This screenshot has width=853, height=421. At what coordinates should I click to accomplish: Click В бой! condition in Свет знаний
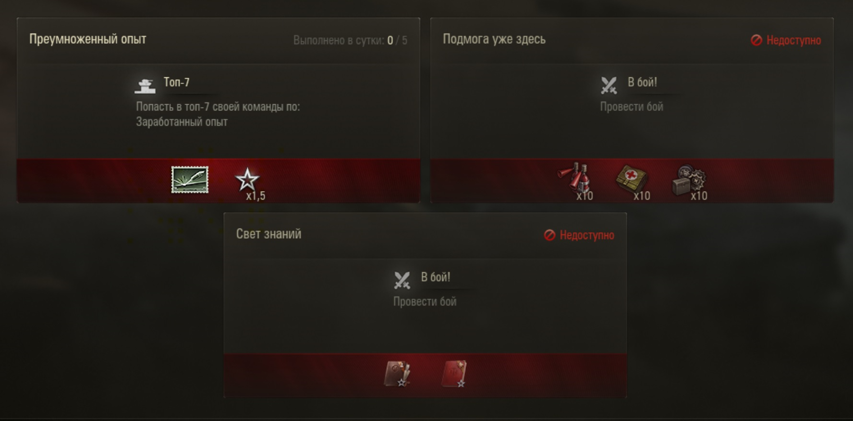tap(436, 277)
